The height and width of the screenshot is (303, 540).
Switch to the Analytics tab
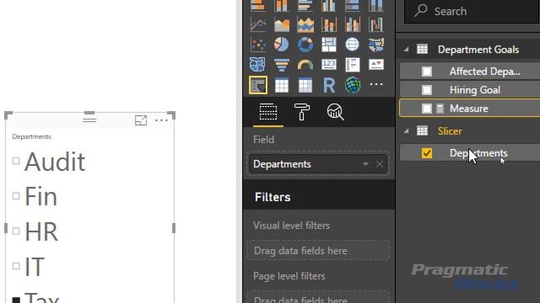coord(335,112)
